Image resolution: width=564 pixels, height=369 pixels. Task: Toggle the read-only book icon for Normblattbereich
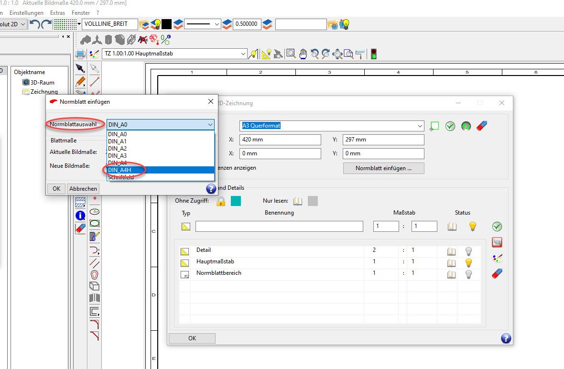451,274
